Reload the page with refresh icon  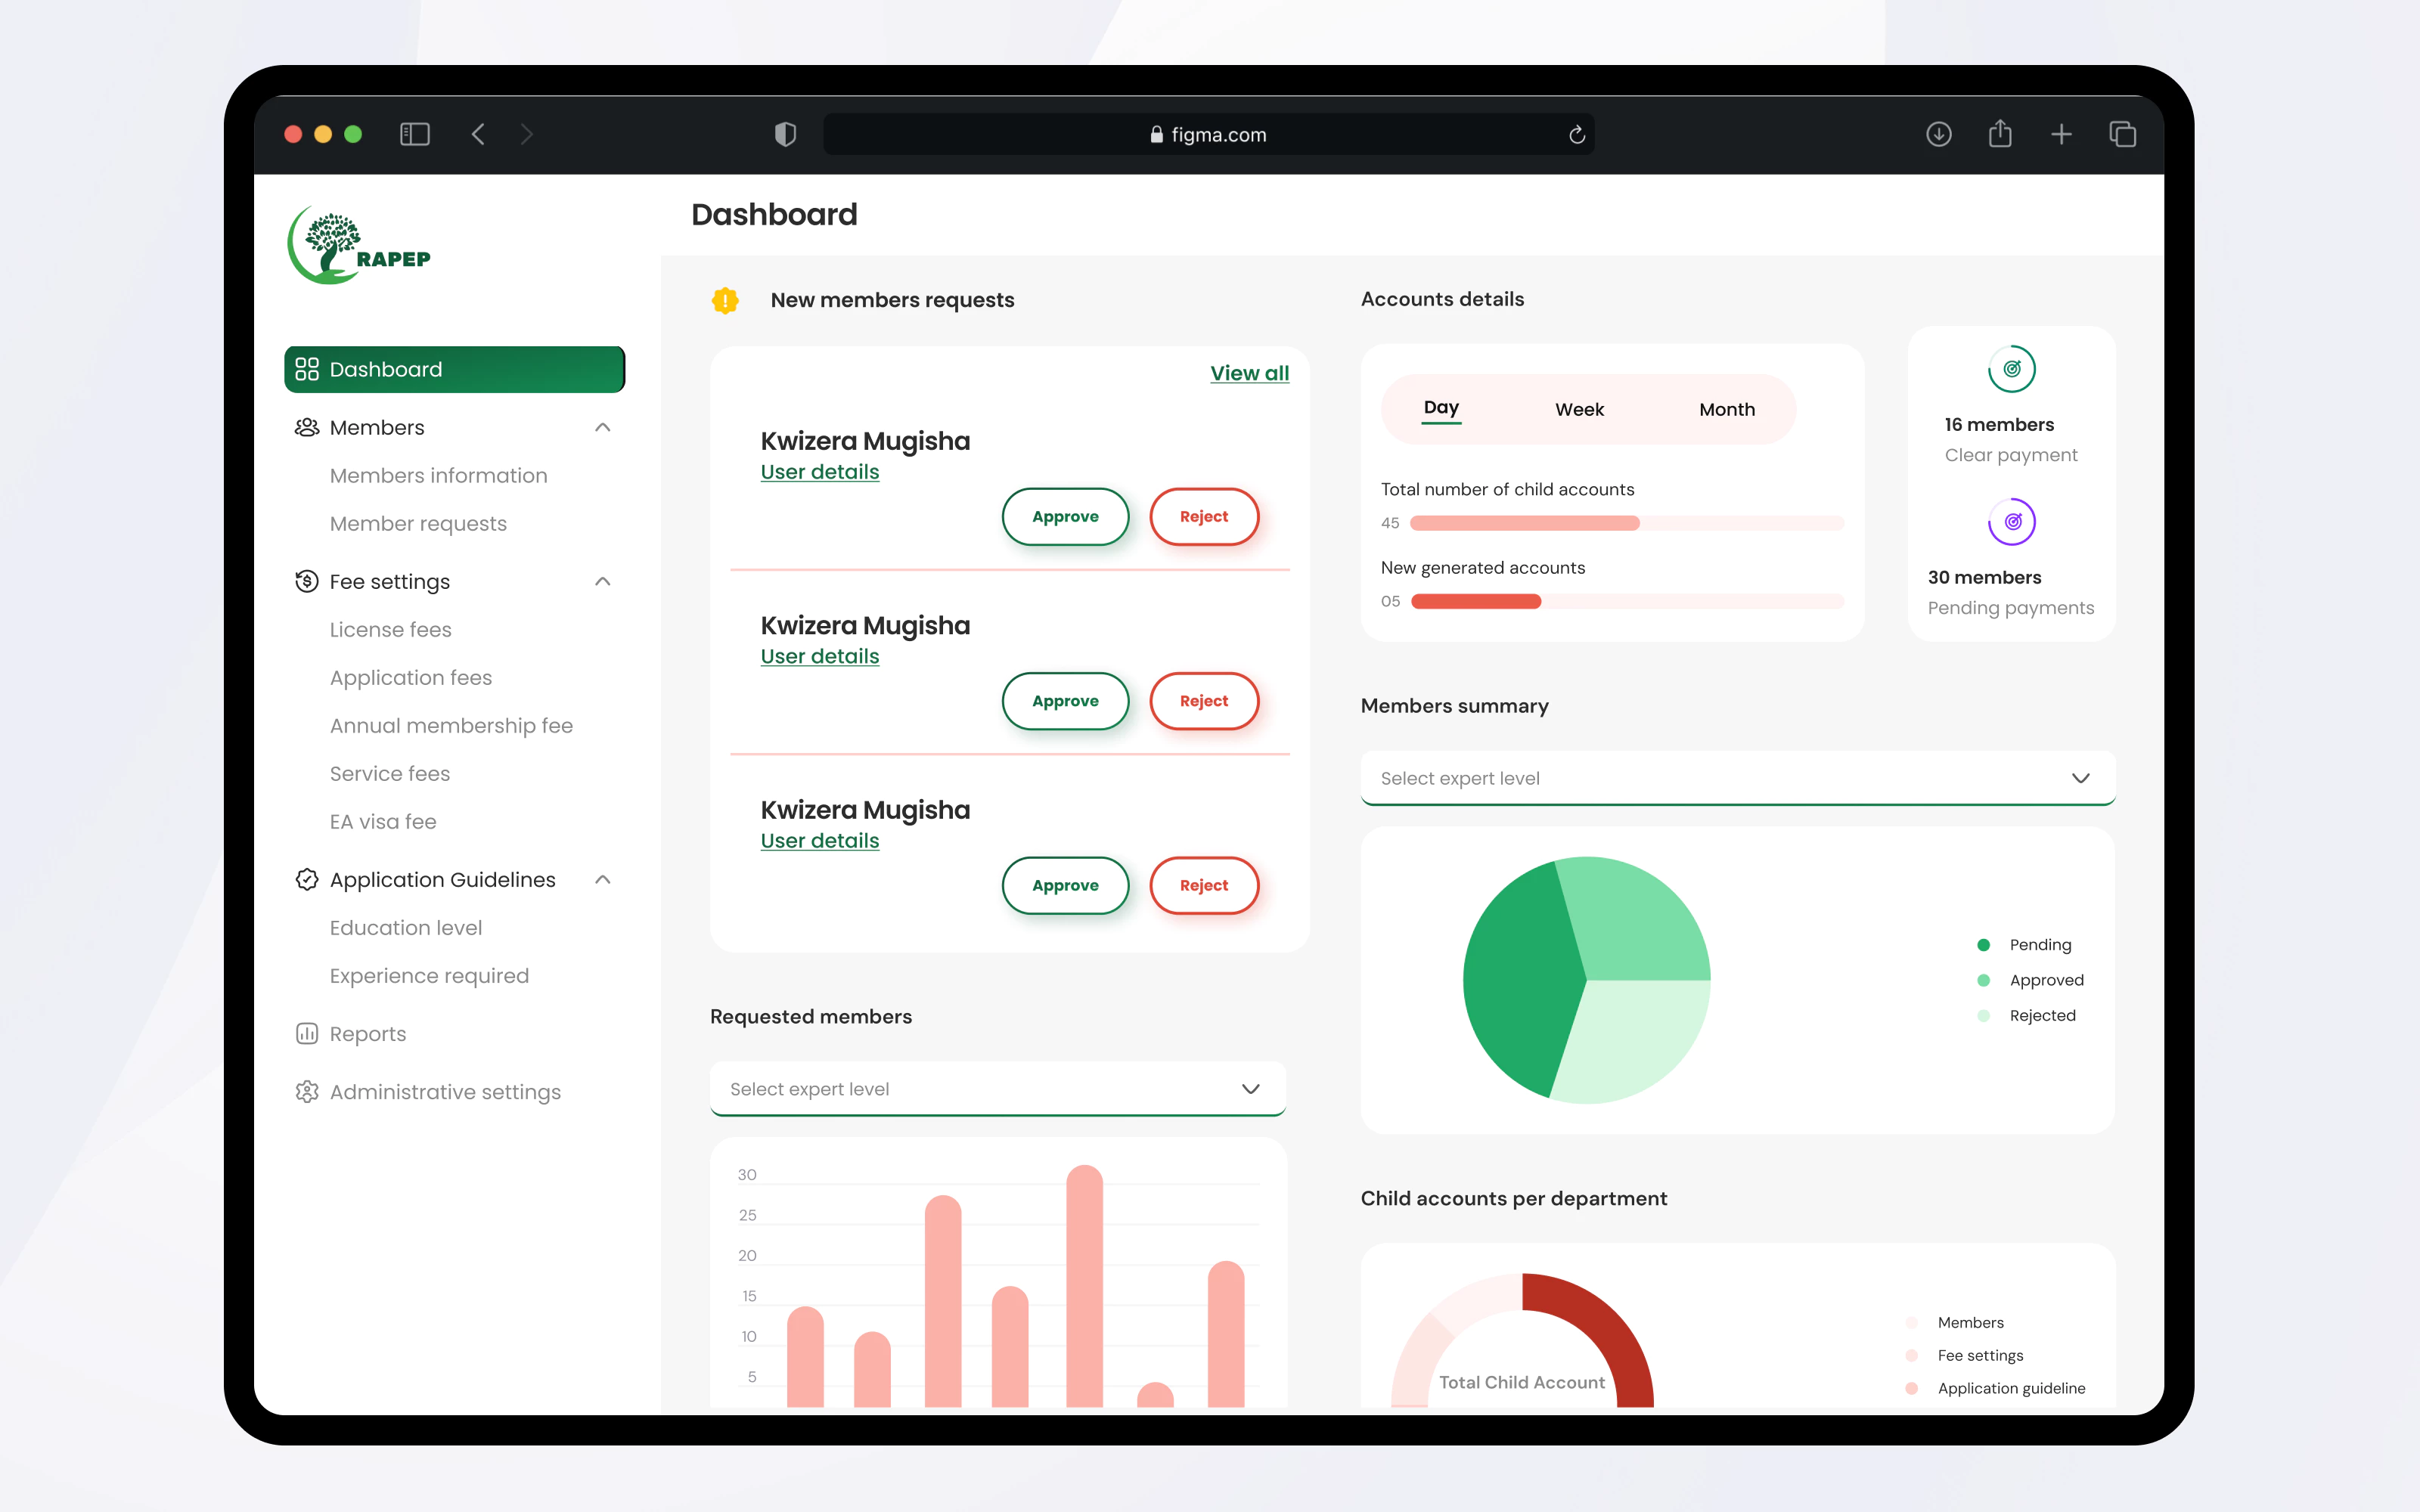tap(1577, 134)
